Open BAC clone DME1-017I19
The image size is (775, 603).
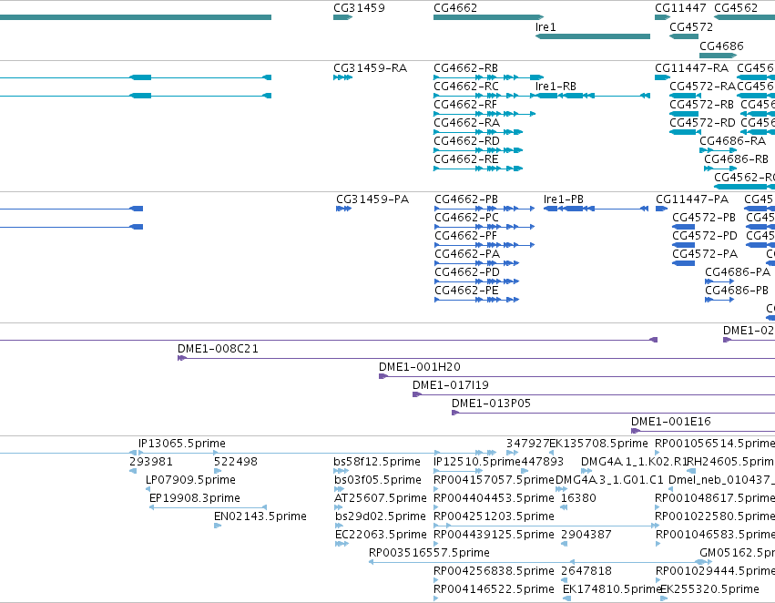[x=450, y=385]
